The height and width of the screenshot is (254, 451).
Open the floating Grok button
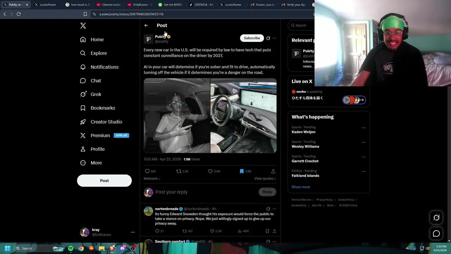(x=436, y=218)
